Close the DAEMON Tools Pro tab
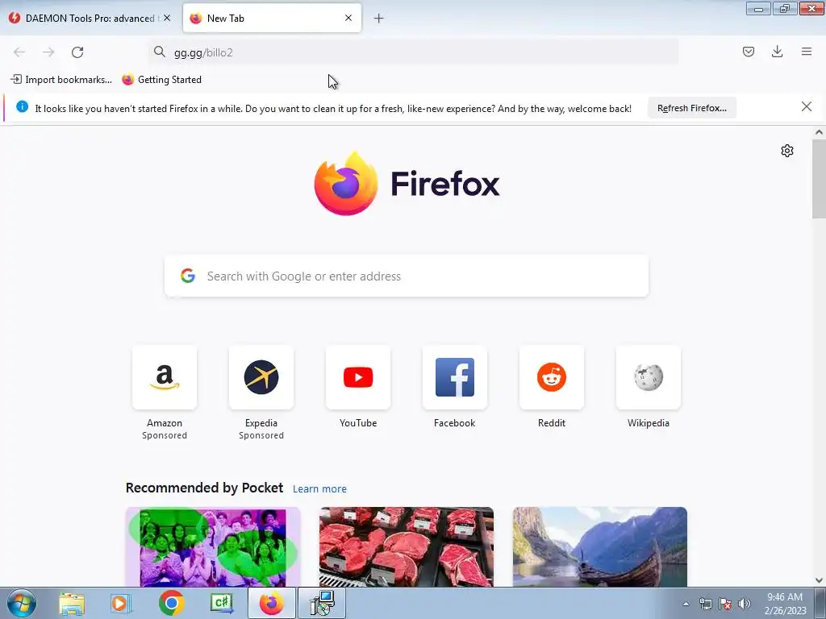 click(167, 18)
